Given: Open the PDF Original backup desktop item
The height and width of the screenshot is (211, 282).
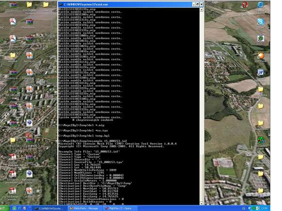Looking at the screenshot, I should pos(29,6).
